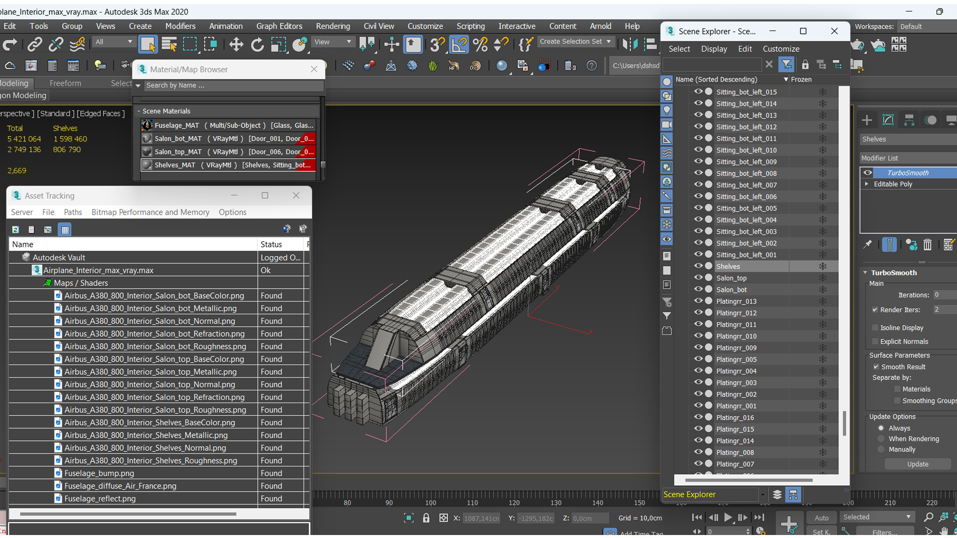Screen dimensions: 957x538
Task: Open Create Selection Set dropdown
Action: 575,41
